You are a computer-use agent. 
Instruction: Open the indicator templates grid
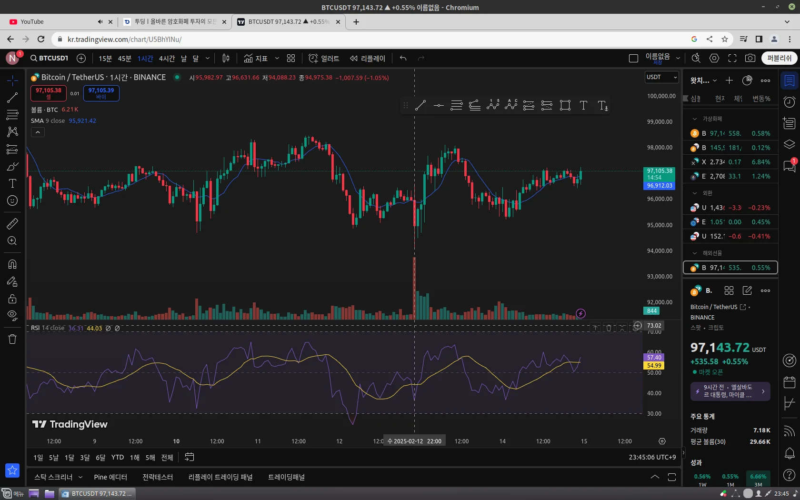(x=291, y=58)
